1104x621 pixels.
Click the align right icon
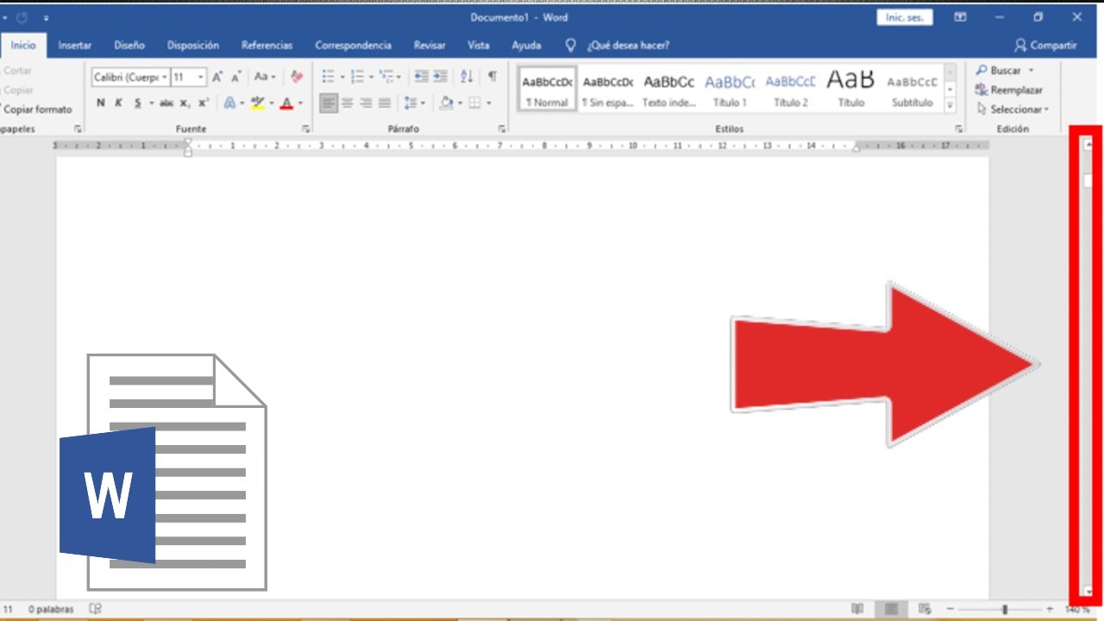coord(366,103)
